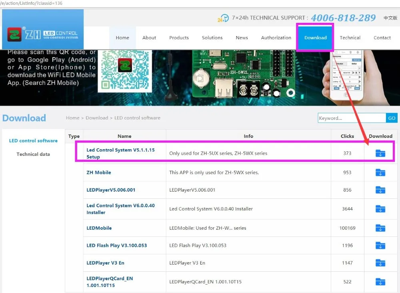Select Technical data in left sidebar
This screenshot has width=400, height=293.
click(33, 154)
